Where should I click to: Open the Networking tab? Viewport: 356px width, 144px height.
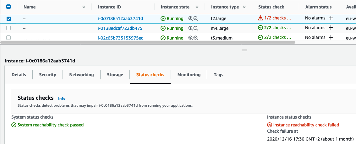pyautogui.click(x=81, y=75)
